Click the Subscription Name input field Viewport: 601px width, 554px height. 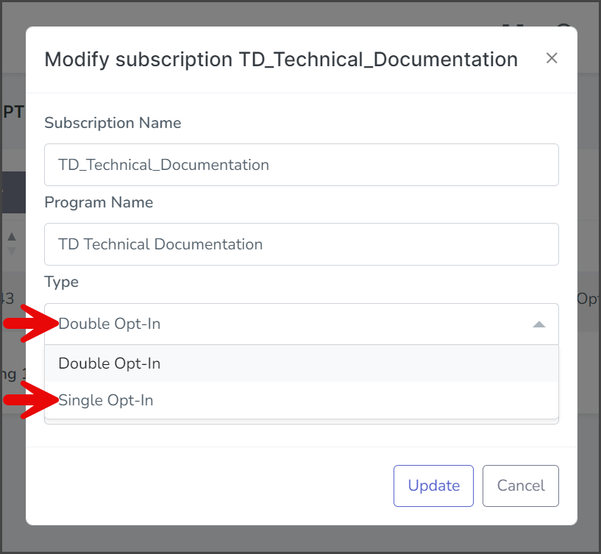(x=302, y=165)
